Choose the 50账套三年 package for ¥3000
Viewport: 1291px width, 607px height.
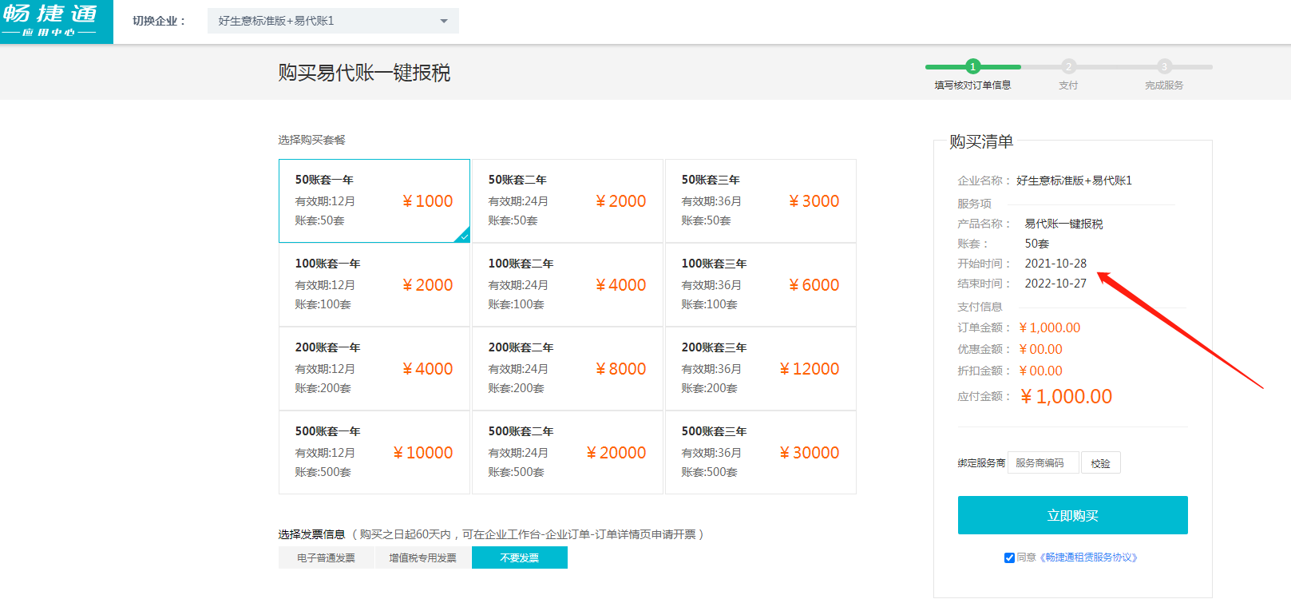[760, 200]
